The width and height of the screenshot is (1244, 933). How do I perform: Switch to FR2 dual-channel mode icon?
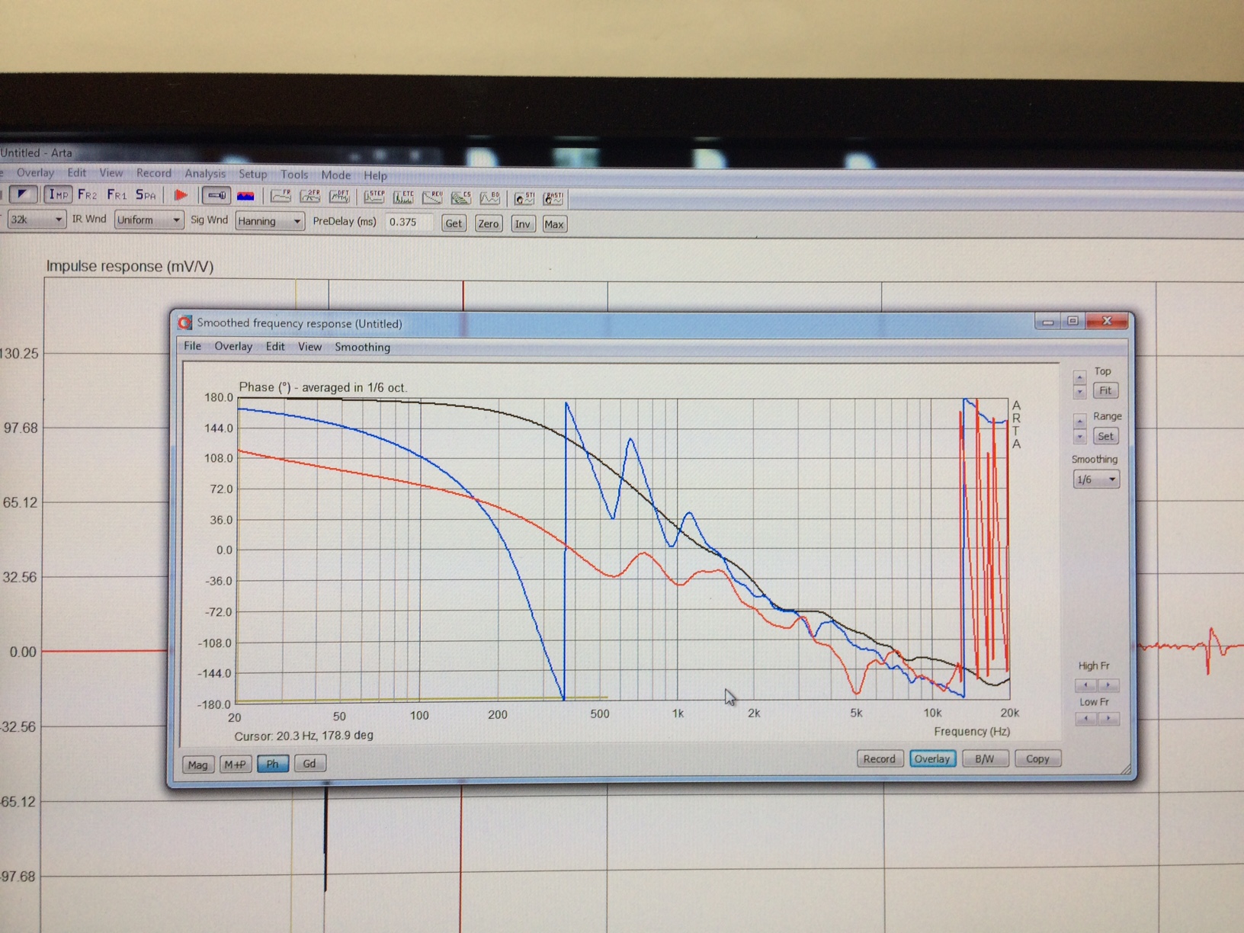(x=87, y=195)
